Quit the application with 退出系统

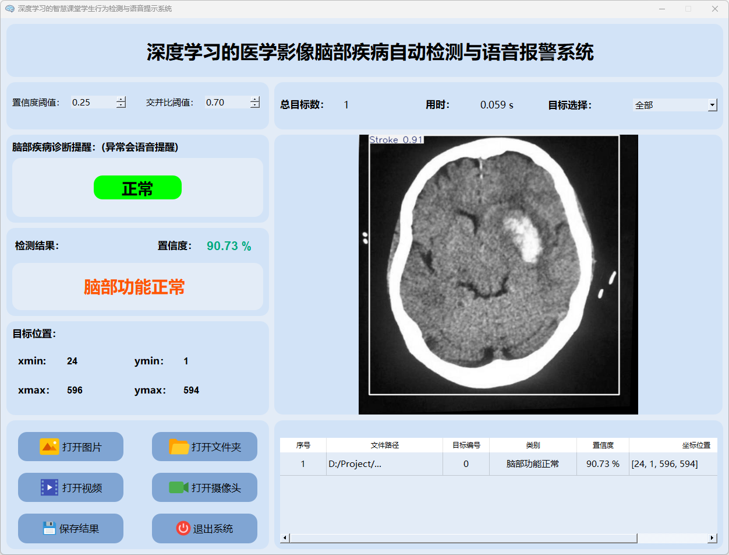[204, 528]
